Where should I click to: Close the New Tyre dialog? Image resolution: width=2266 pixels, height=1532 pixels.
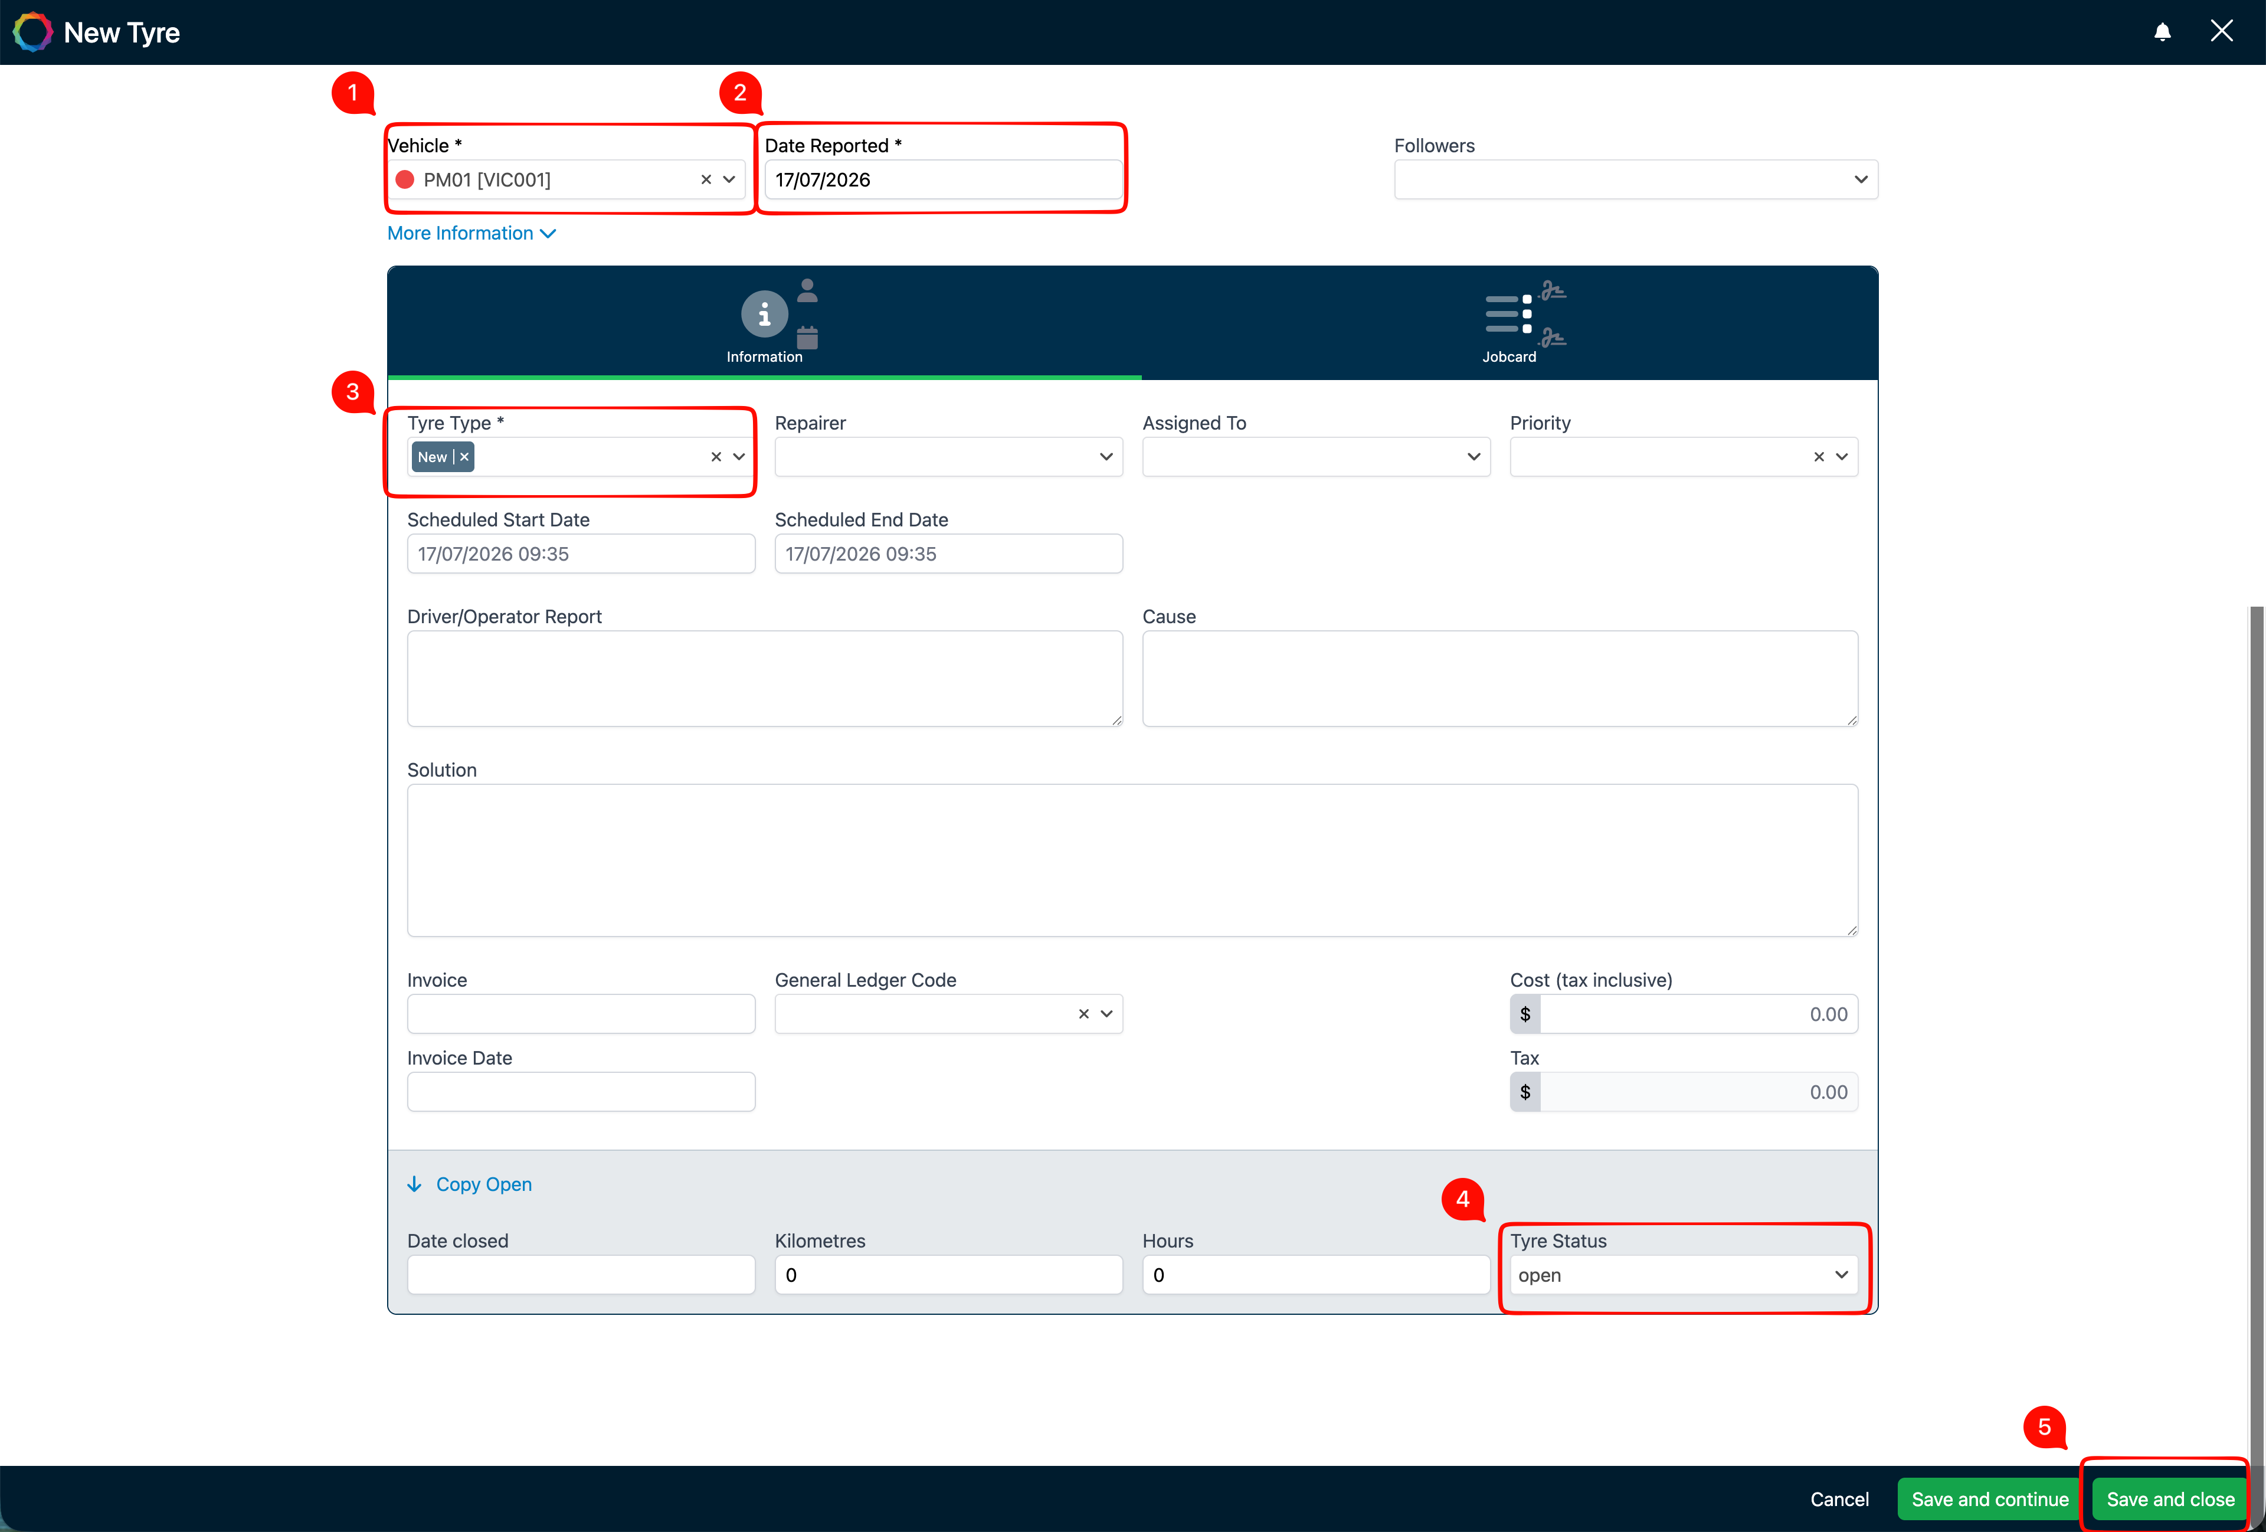click(2221, 31)
